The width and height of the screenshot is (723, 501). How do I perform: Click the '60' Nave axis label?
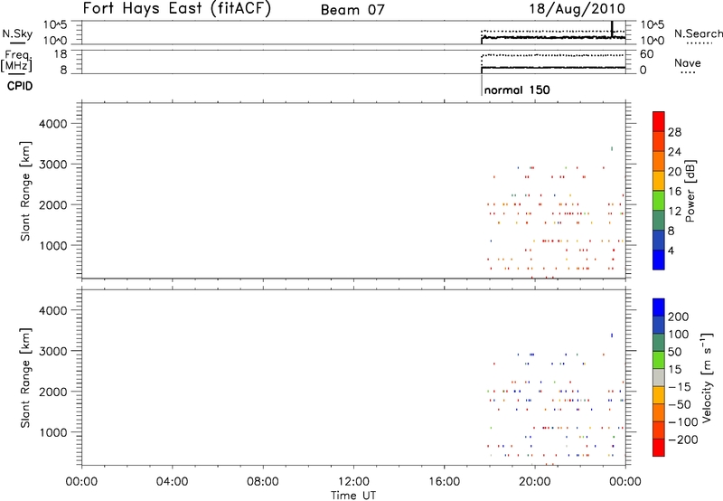click(647, 54)
